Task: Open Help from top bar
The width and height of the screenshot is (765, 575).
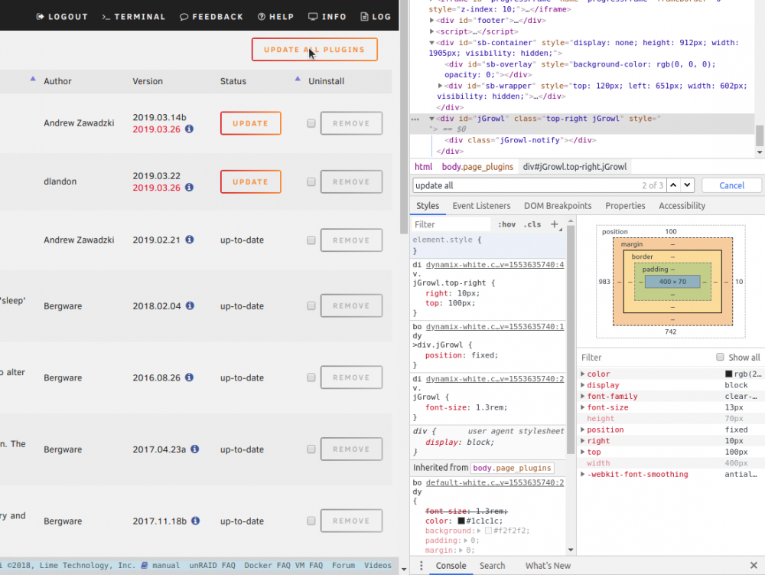Action: (x=275, y=17)
